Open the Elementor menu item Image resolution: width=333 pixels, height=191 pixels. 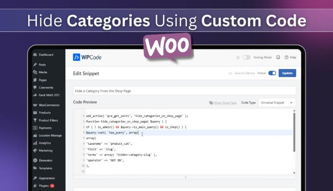[45, 160]
